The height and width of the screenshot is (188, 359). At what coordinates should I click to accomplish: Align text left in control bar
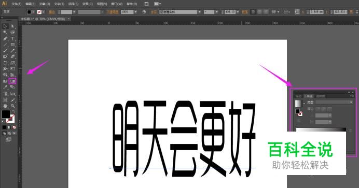click(x=253, y=11)
